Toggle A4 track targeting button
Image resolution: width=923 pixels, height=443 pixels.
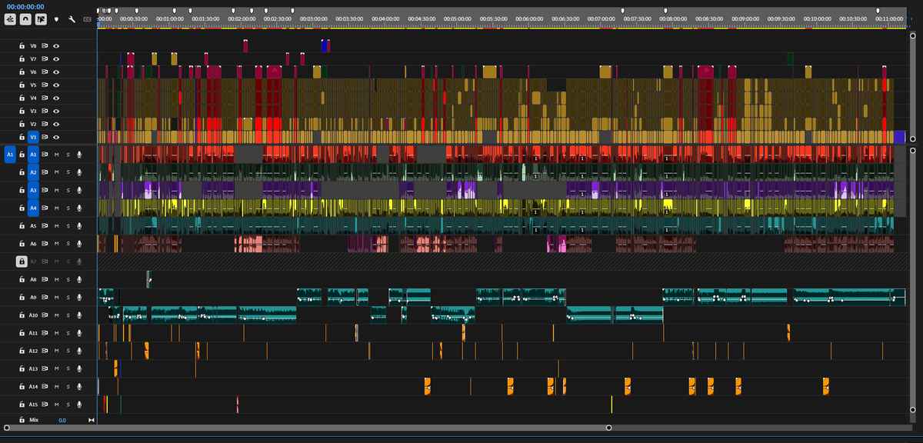pyautogui.click(x=33, y=208)
